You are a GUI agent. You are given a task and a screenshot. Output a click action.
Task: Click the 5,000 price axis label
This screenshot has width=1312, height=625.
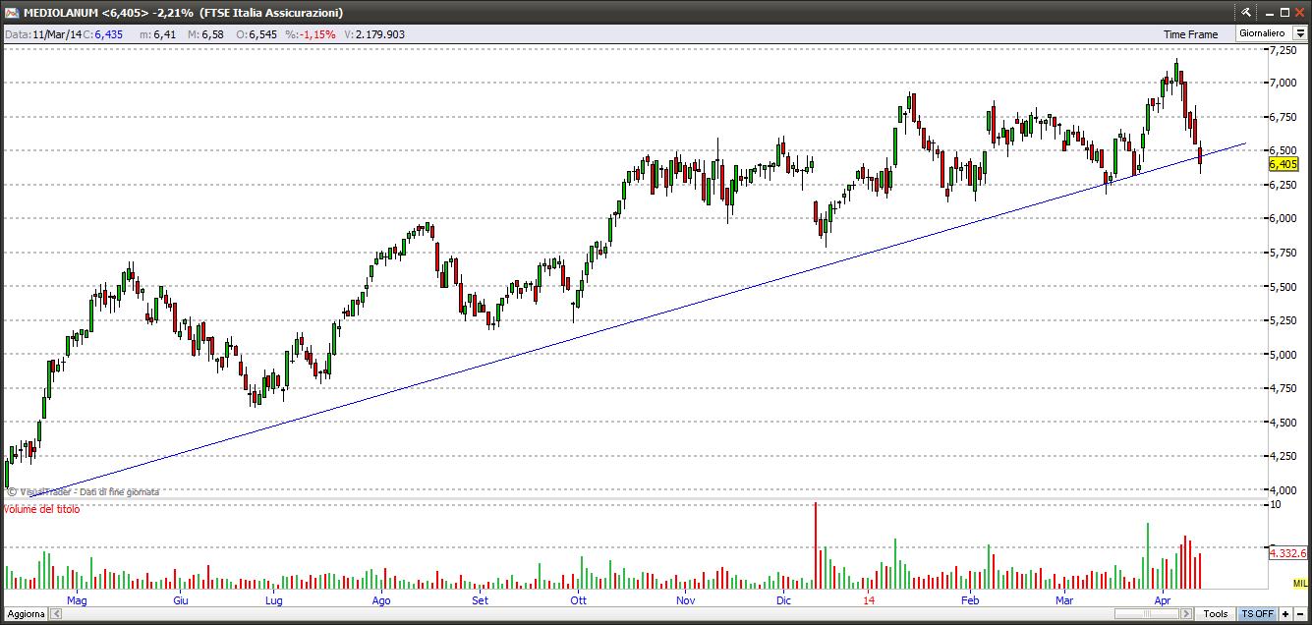[x=1283, y=354]
